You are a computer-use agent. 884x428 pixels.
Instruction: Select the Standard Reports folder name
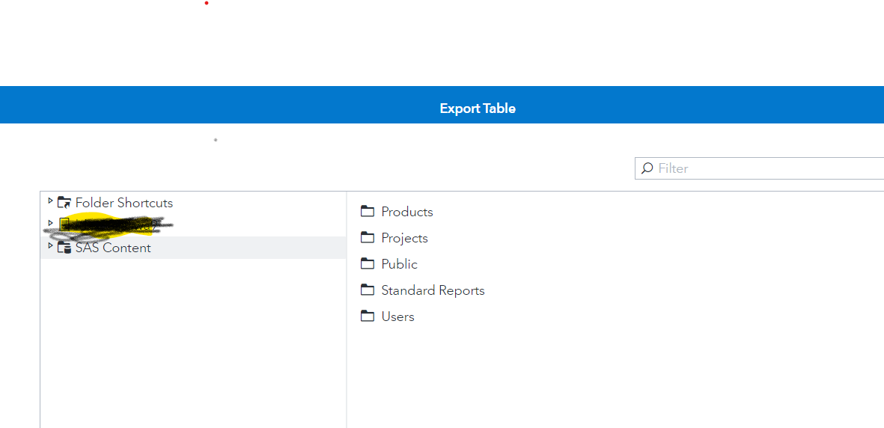[433, 290]
